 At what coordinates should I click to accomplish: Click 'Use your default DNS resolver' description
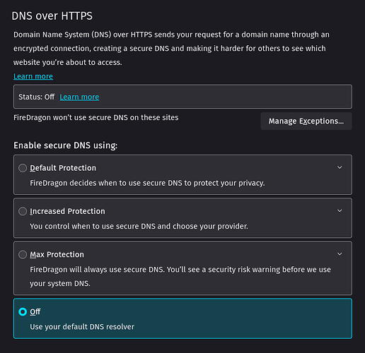(x=82, y=327)
